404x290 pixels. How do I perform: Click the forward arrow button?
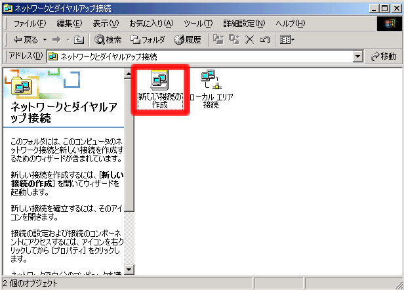pyautogui.click(x=56, y=40)
